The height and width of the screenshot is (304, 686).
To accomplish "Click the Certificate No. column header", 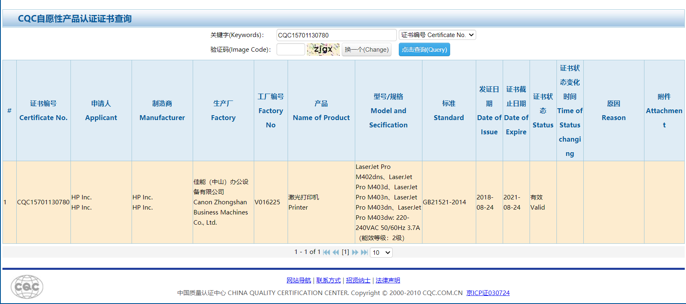I will pos(44,111).
